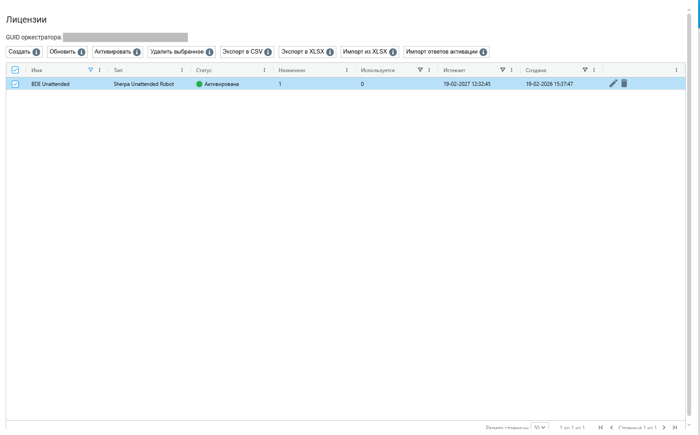Click the expiry date 19-02-2027 12:32:45
This screenshot has height=435, width=700.
pos(467,84)
